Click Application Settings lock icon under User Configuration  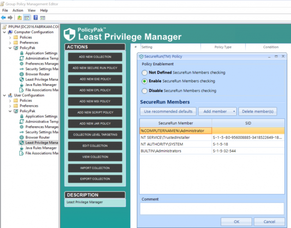click(x=22, y=116)
